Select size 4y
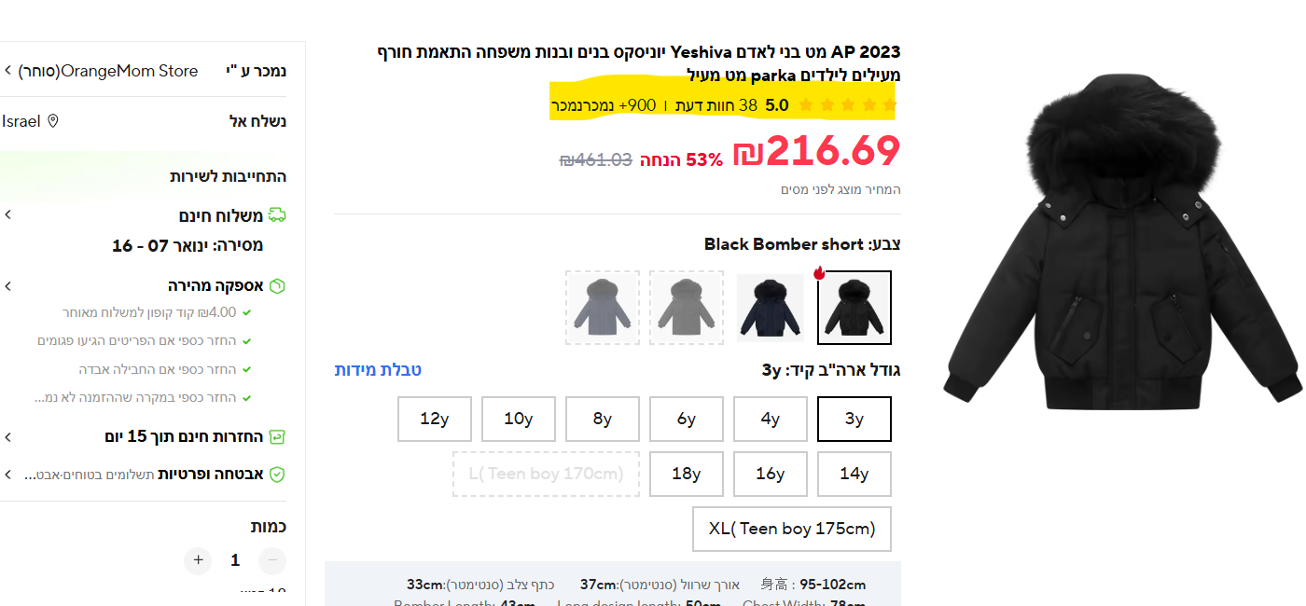 click(770, 419)
